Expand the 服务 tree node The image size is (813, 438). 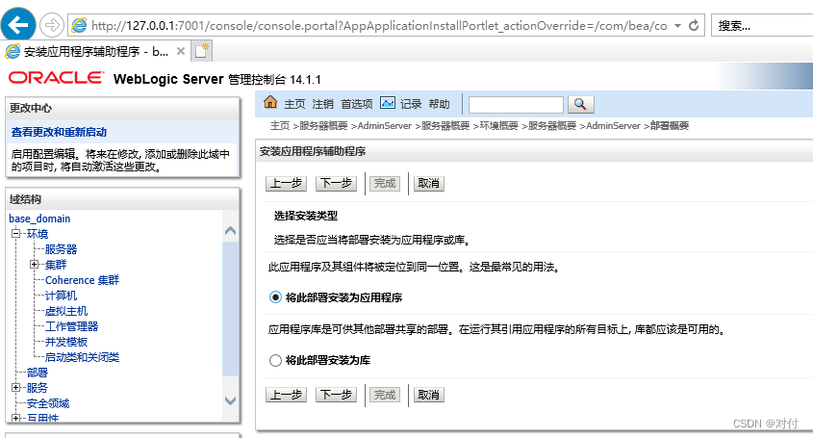tap(16, 388)
